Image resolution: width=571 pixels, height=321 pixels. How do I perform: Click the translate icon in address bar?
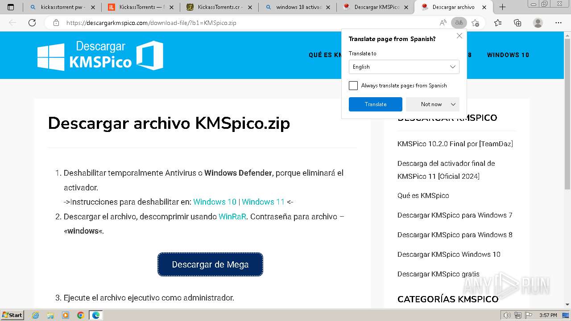point(459,23)
